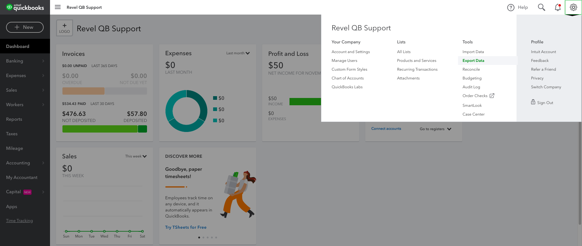This screenshot has height=246, width=582.
Task: Click the Time Tracking link
Action: (19, 221)
